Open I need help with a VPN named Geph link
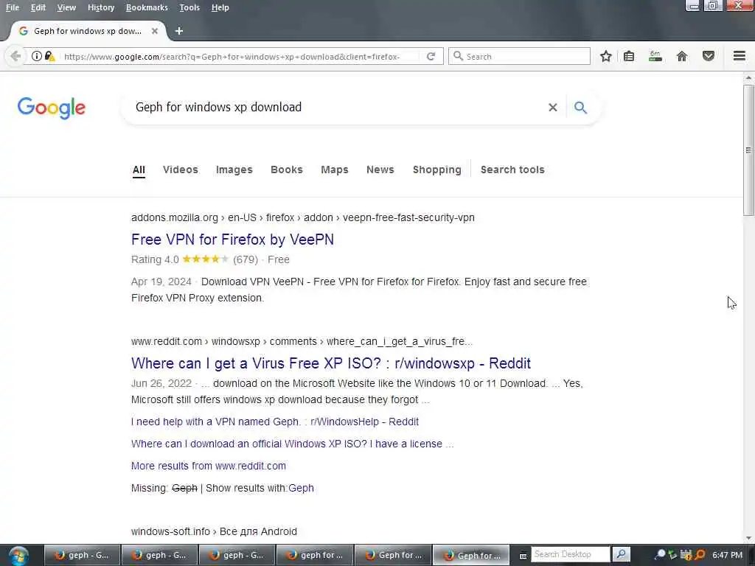 [275, 422]
